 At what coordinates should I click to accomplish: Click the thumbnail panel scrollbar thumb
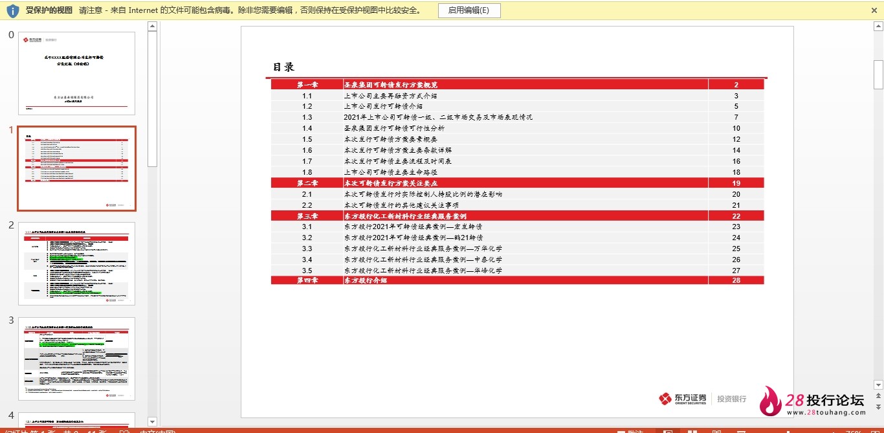coord(152,99)
